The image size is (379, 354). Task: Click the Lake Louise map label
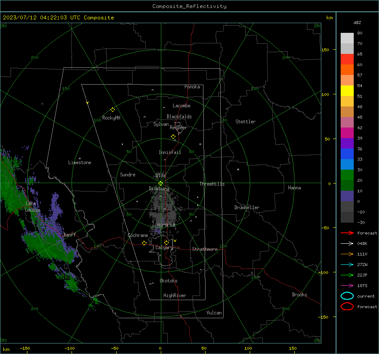pos(32,207)
